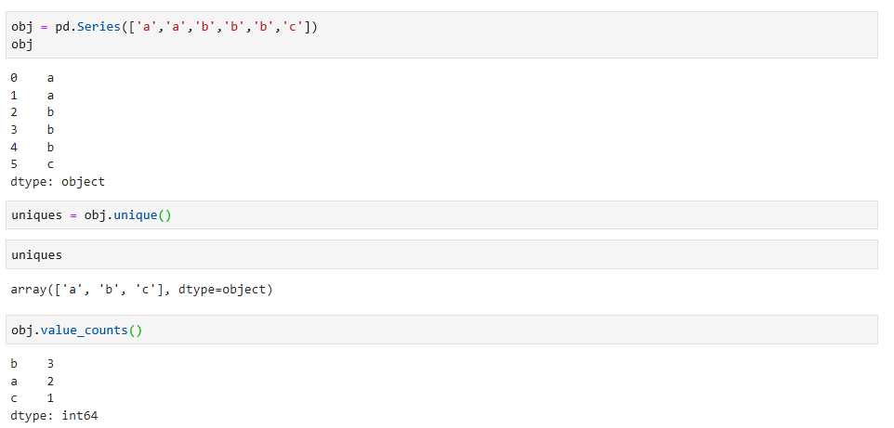
Task: Click the 'c' string literal in list
Action: [293, 27]
